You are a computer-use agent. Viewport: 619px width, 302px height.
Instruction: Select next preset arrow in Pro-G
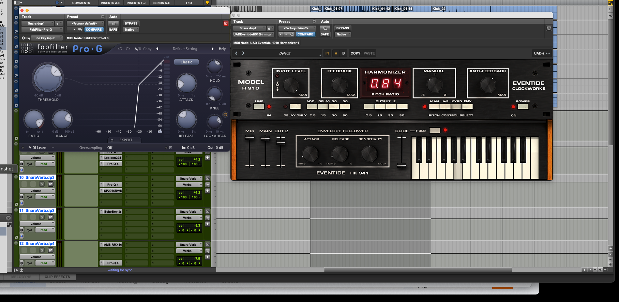click(212, 49)
